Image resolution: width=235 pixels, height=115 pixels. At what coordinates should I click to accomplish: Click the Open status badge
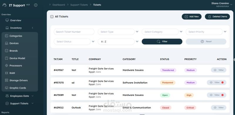(x=165, y=95)
